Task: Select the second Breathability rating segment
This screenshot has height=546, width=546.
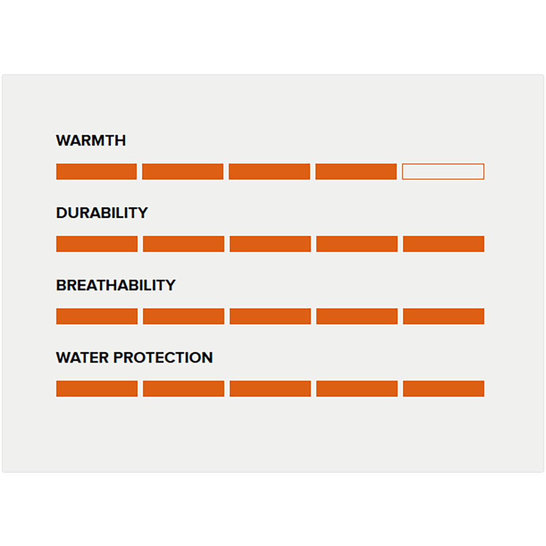Action: [184, 316]
